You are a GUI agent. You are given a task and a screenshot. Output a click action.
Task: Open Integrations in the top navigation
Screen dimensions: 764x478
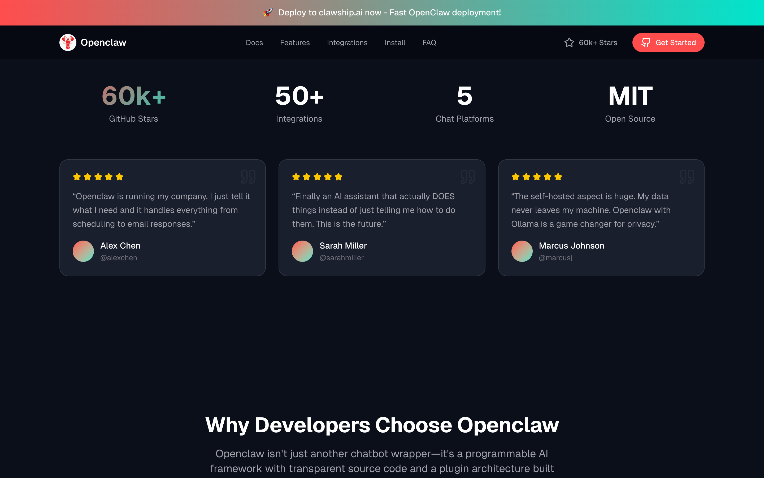(x=347, y=42)
